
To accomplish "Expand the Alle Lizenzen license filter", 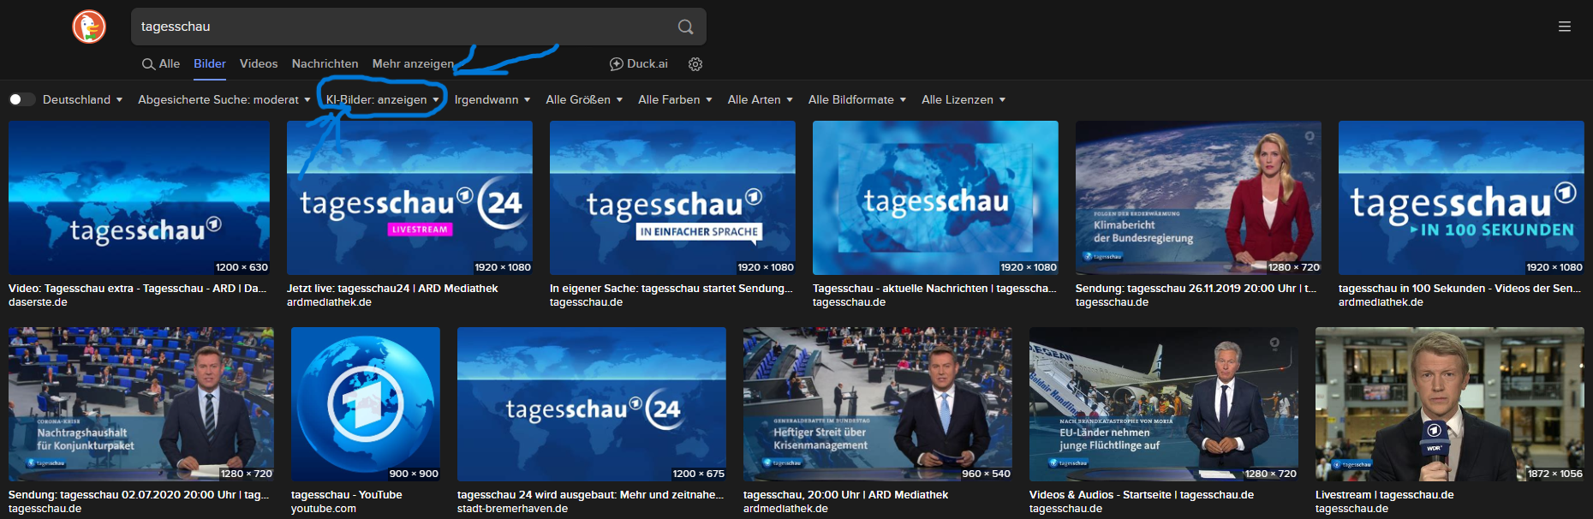I will click(964, 99).
